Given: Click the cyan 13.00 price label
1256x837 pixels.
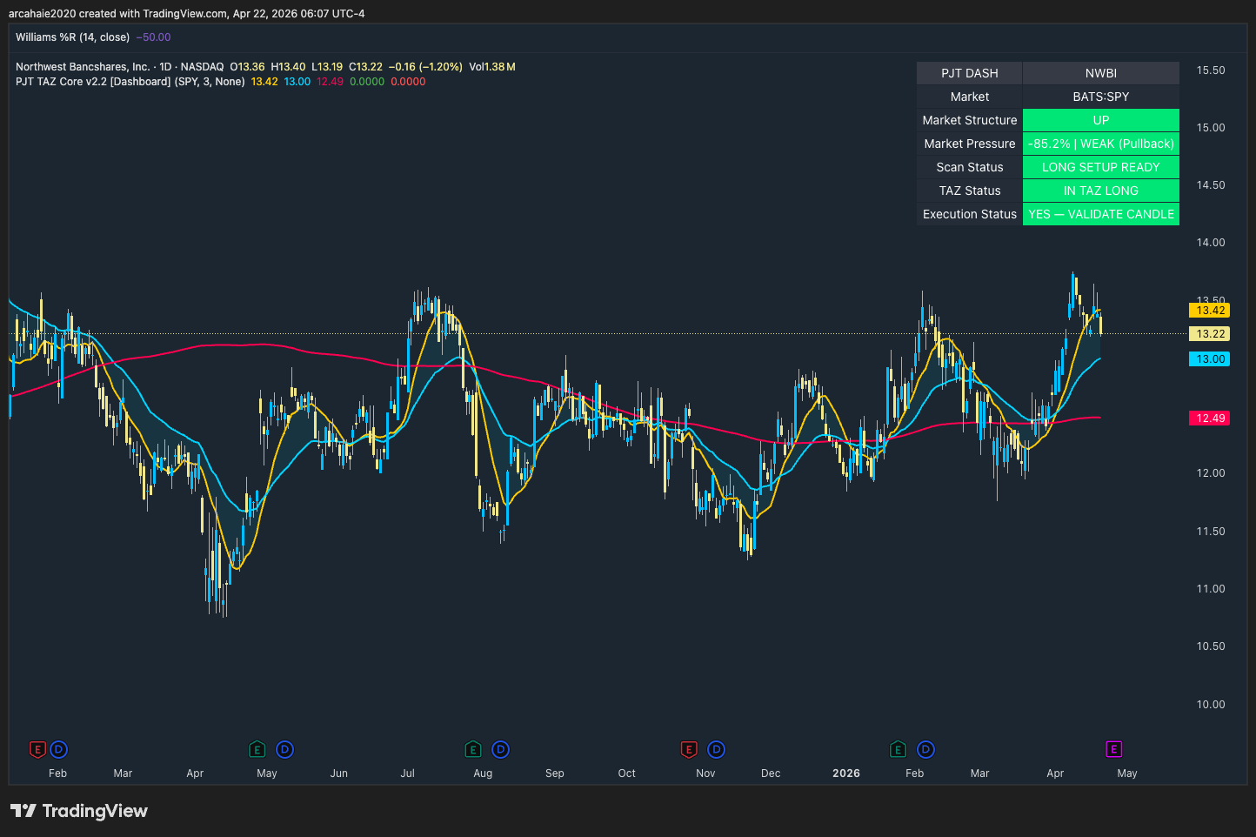Looking at the screenshot, I should (x=1209, y=359).
